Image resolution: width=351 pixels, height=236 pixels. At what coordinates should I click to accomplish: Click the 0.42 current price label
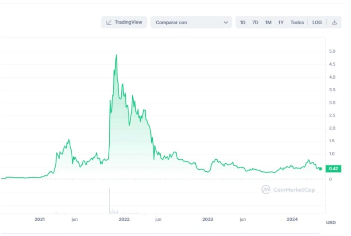tap(334, 169)
